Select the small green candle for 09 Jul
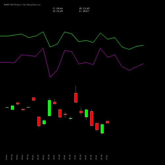Image resolution: width=165 pixels, height=165 pixels. click(x=44, y=122)
